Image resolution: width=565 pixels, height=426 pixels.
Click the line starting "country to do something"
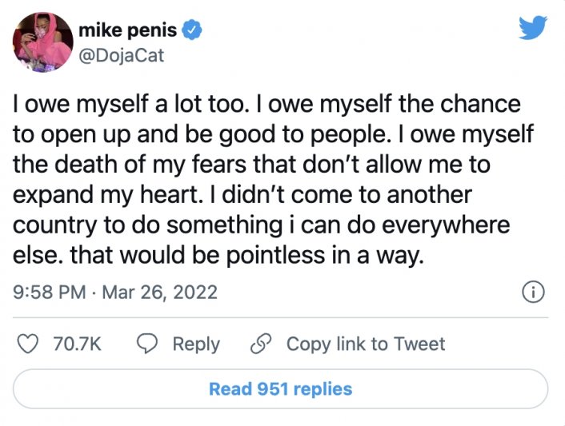click(x=261, y=225)
